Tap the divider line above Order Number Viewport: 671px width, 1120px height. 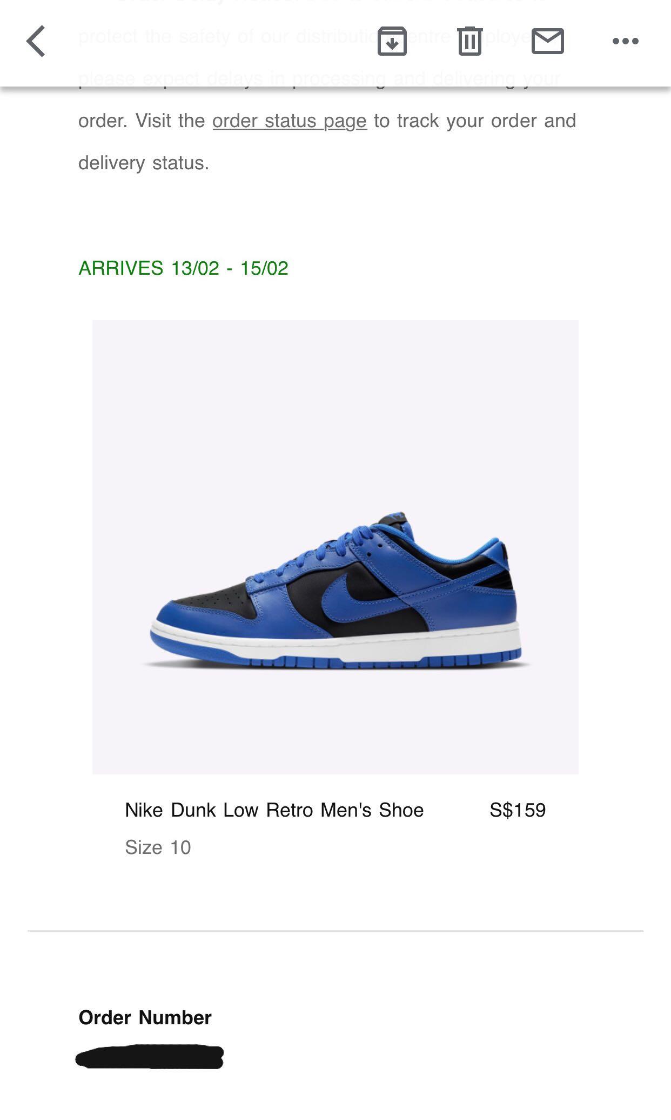(335, 931)
